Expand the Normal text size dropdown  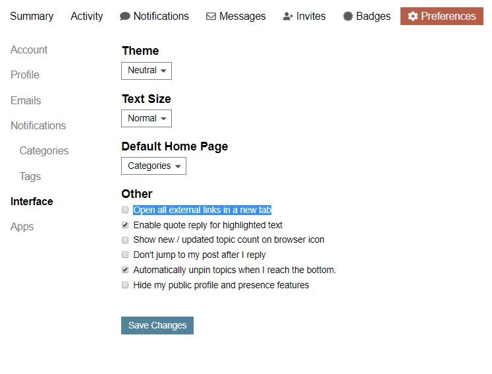click(x=146, y=119)
